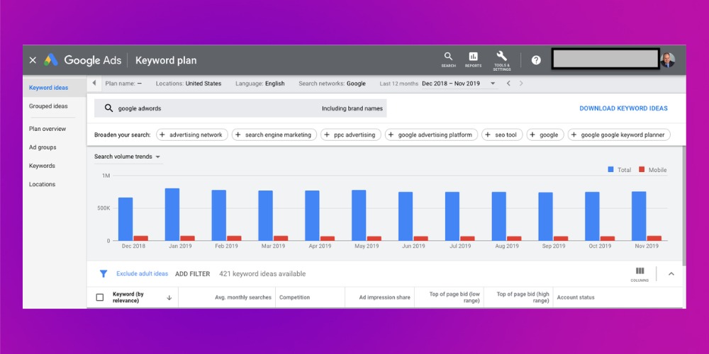Open Locations in the sidebar
Image resolution: width=709 pixels, height=354 pixels.
[42, 184]
